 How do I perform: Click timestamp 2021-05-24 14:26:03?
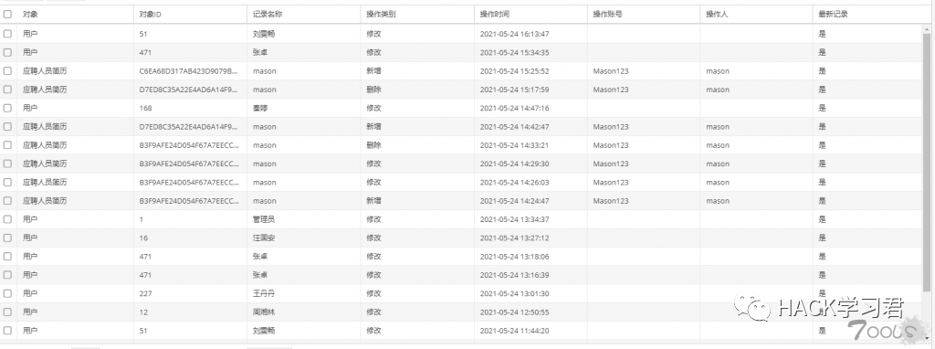click(x=515, y=182)
